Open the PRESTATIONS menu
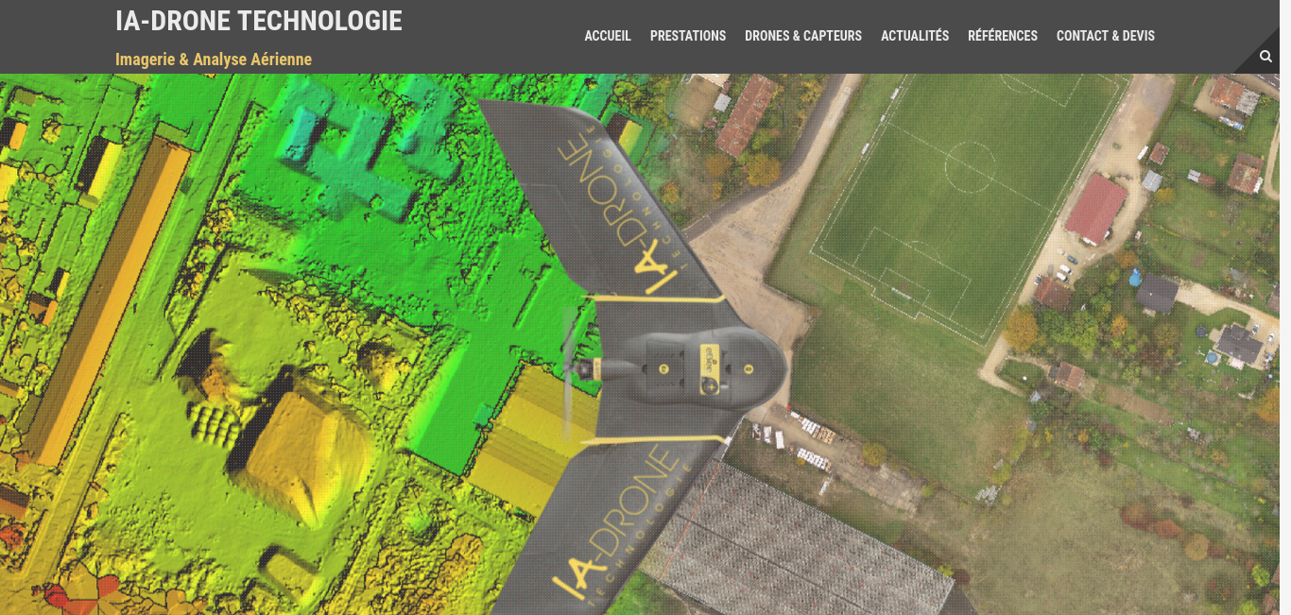The image size is (1291, 615). point(688,36)
